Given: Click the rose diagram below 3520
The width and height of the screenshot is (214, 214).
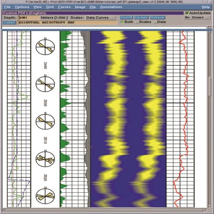Looking at the screenshot, I should point(45,196).
